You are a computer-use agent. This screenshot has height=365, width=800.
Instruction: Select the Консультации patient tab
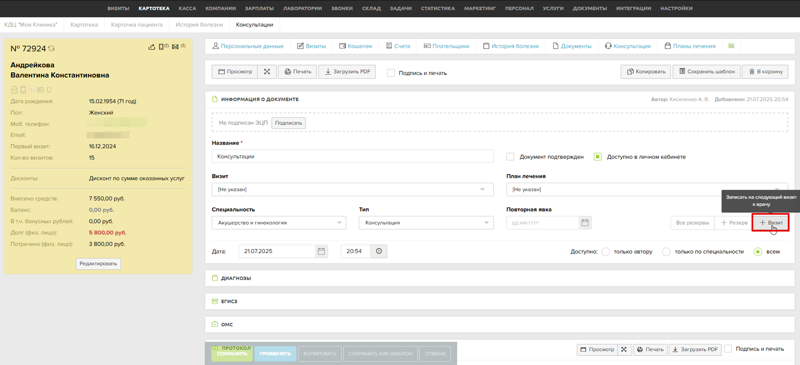(628, 46)
